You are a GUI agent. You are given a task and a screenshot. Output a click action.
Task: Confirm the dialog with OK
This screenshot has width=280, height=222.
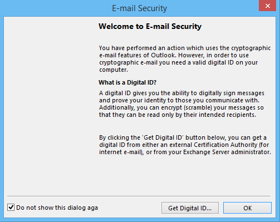pos(247,208)
